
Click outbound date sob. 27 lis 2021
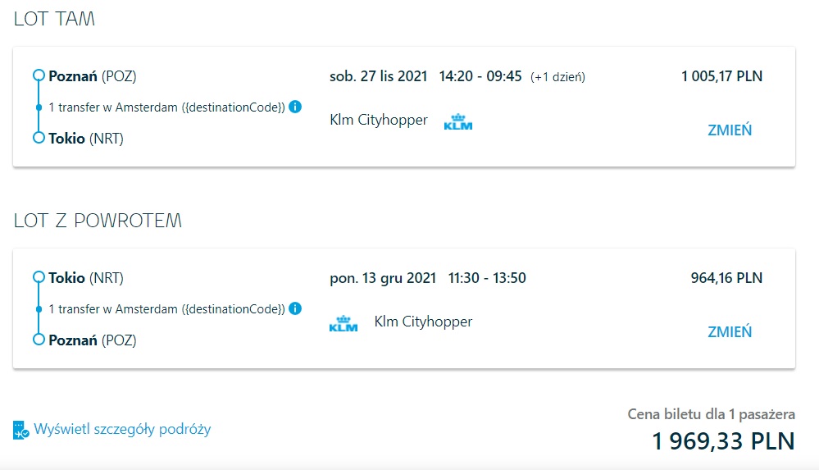(x=378, y=76)
